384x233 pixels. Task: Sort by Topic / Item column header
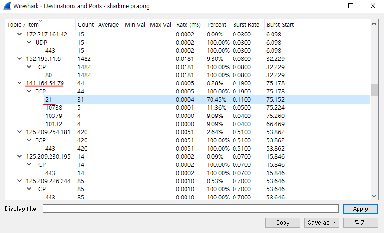(x=40, y=24)
